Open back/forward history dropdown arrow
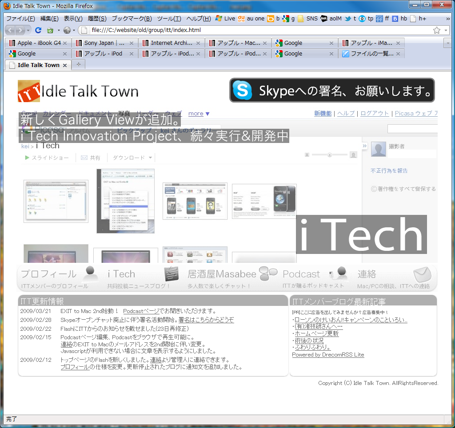455x428 pixels. coord(28,30)
